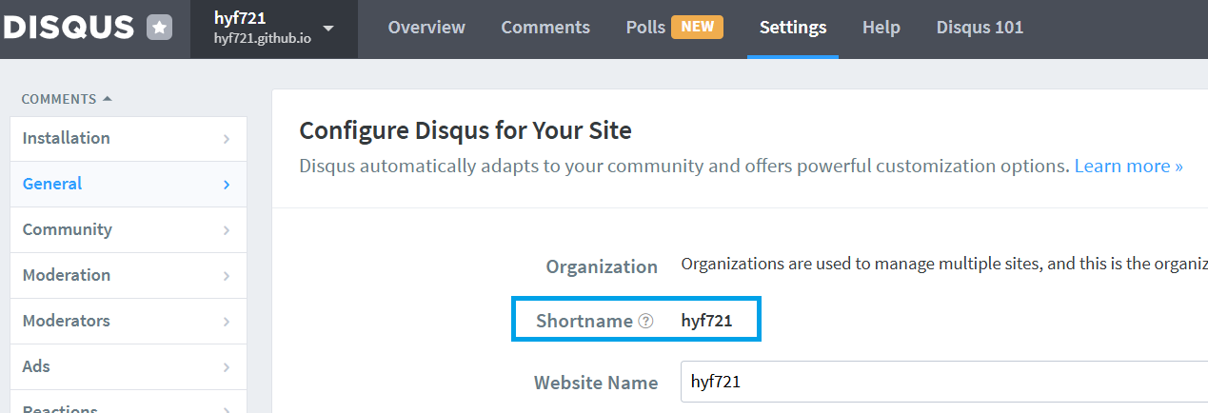Collapse the COMMENTS sidebar section
This screenshot has height=413, width=1208.
tap(67, 99)
